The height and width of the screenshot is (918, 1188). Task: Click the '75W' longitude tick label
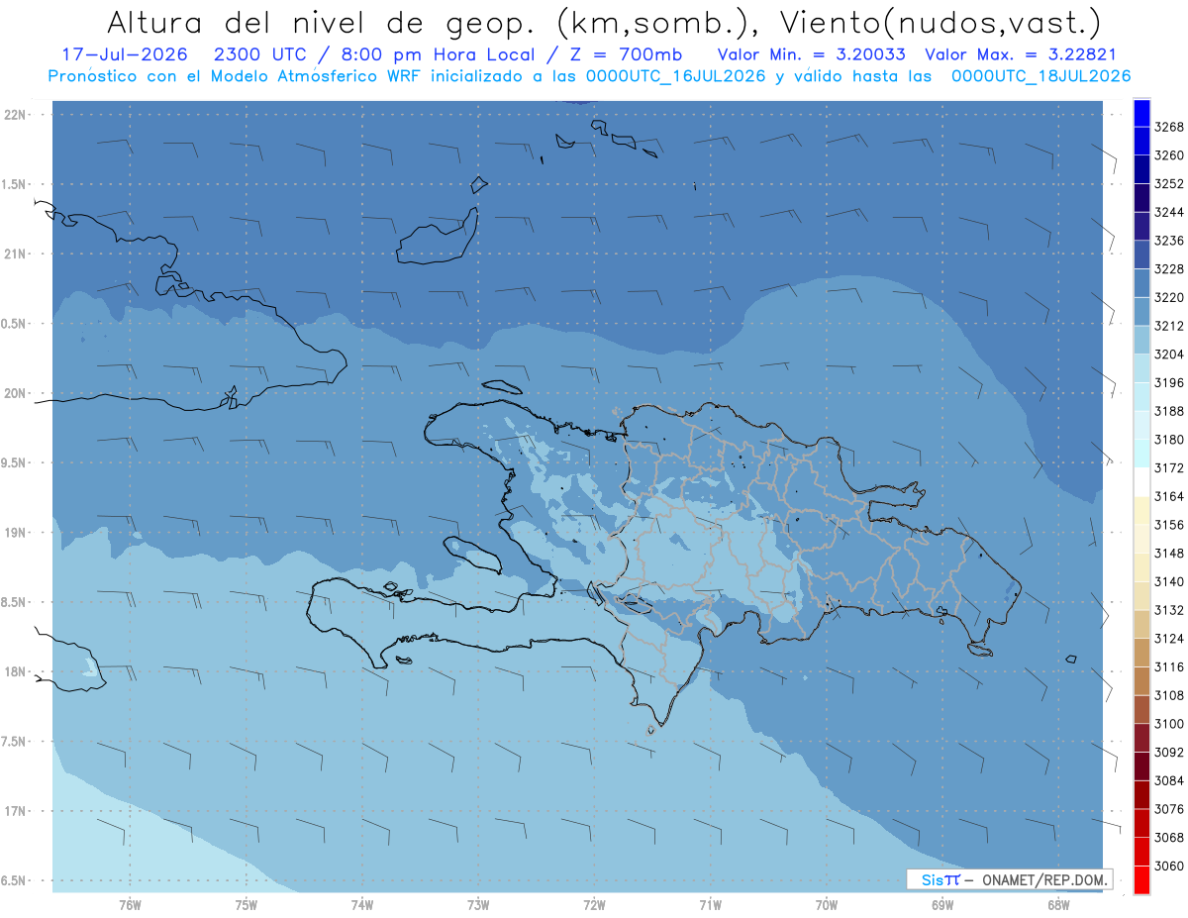pos(246,904)
